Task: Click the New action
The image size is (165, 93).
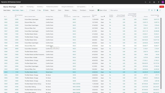Action: [39, 10]
